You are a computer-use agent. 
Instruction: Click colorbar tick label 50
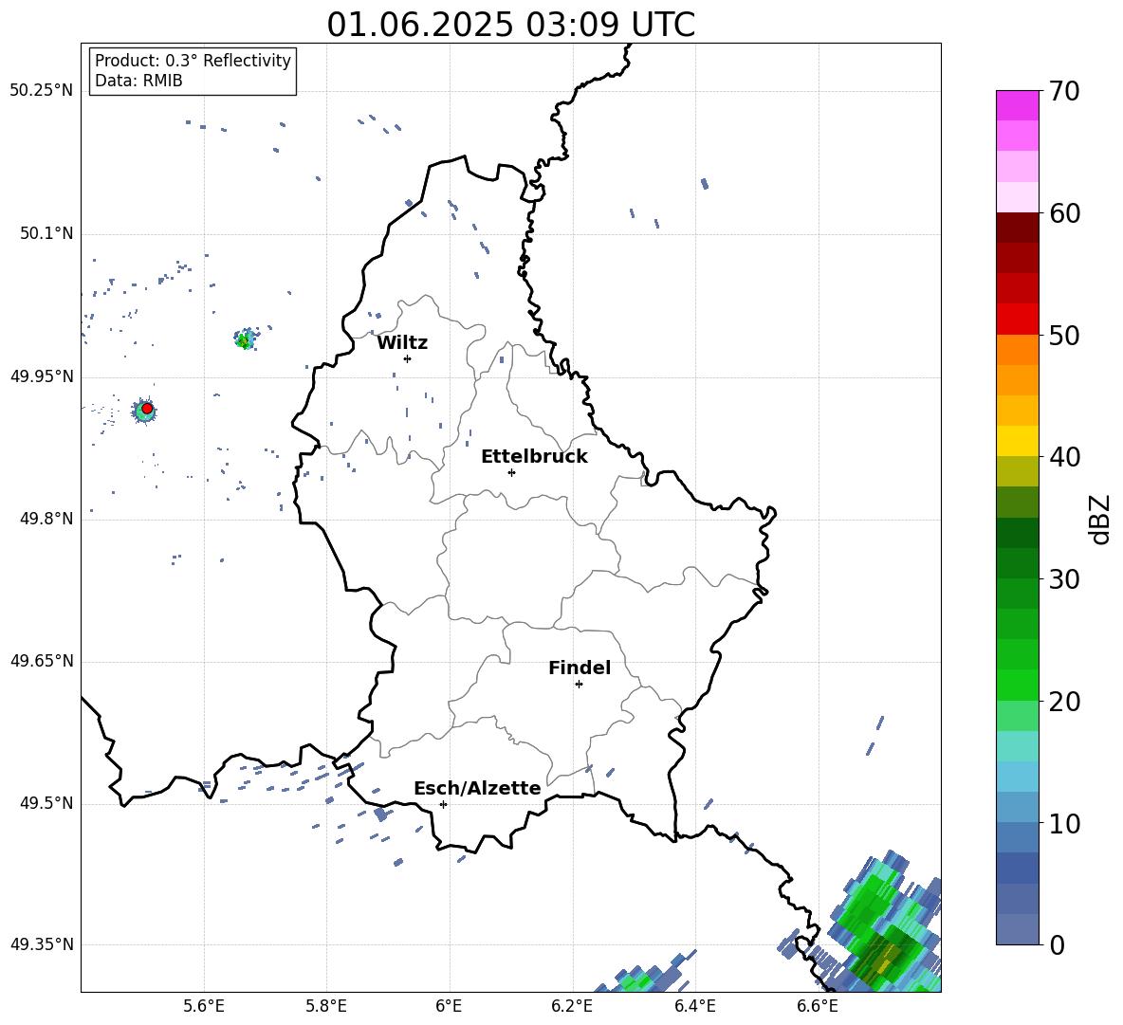click(1064, 336)
